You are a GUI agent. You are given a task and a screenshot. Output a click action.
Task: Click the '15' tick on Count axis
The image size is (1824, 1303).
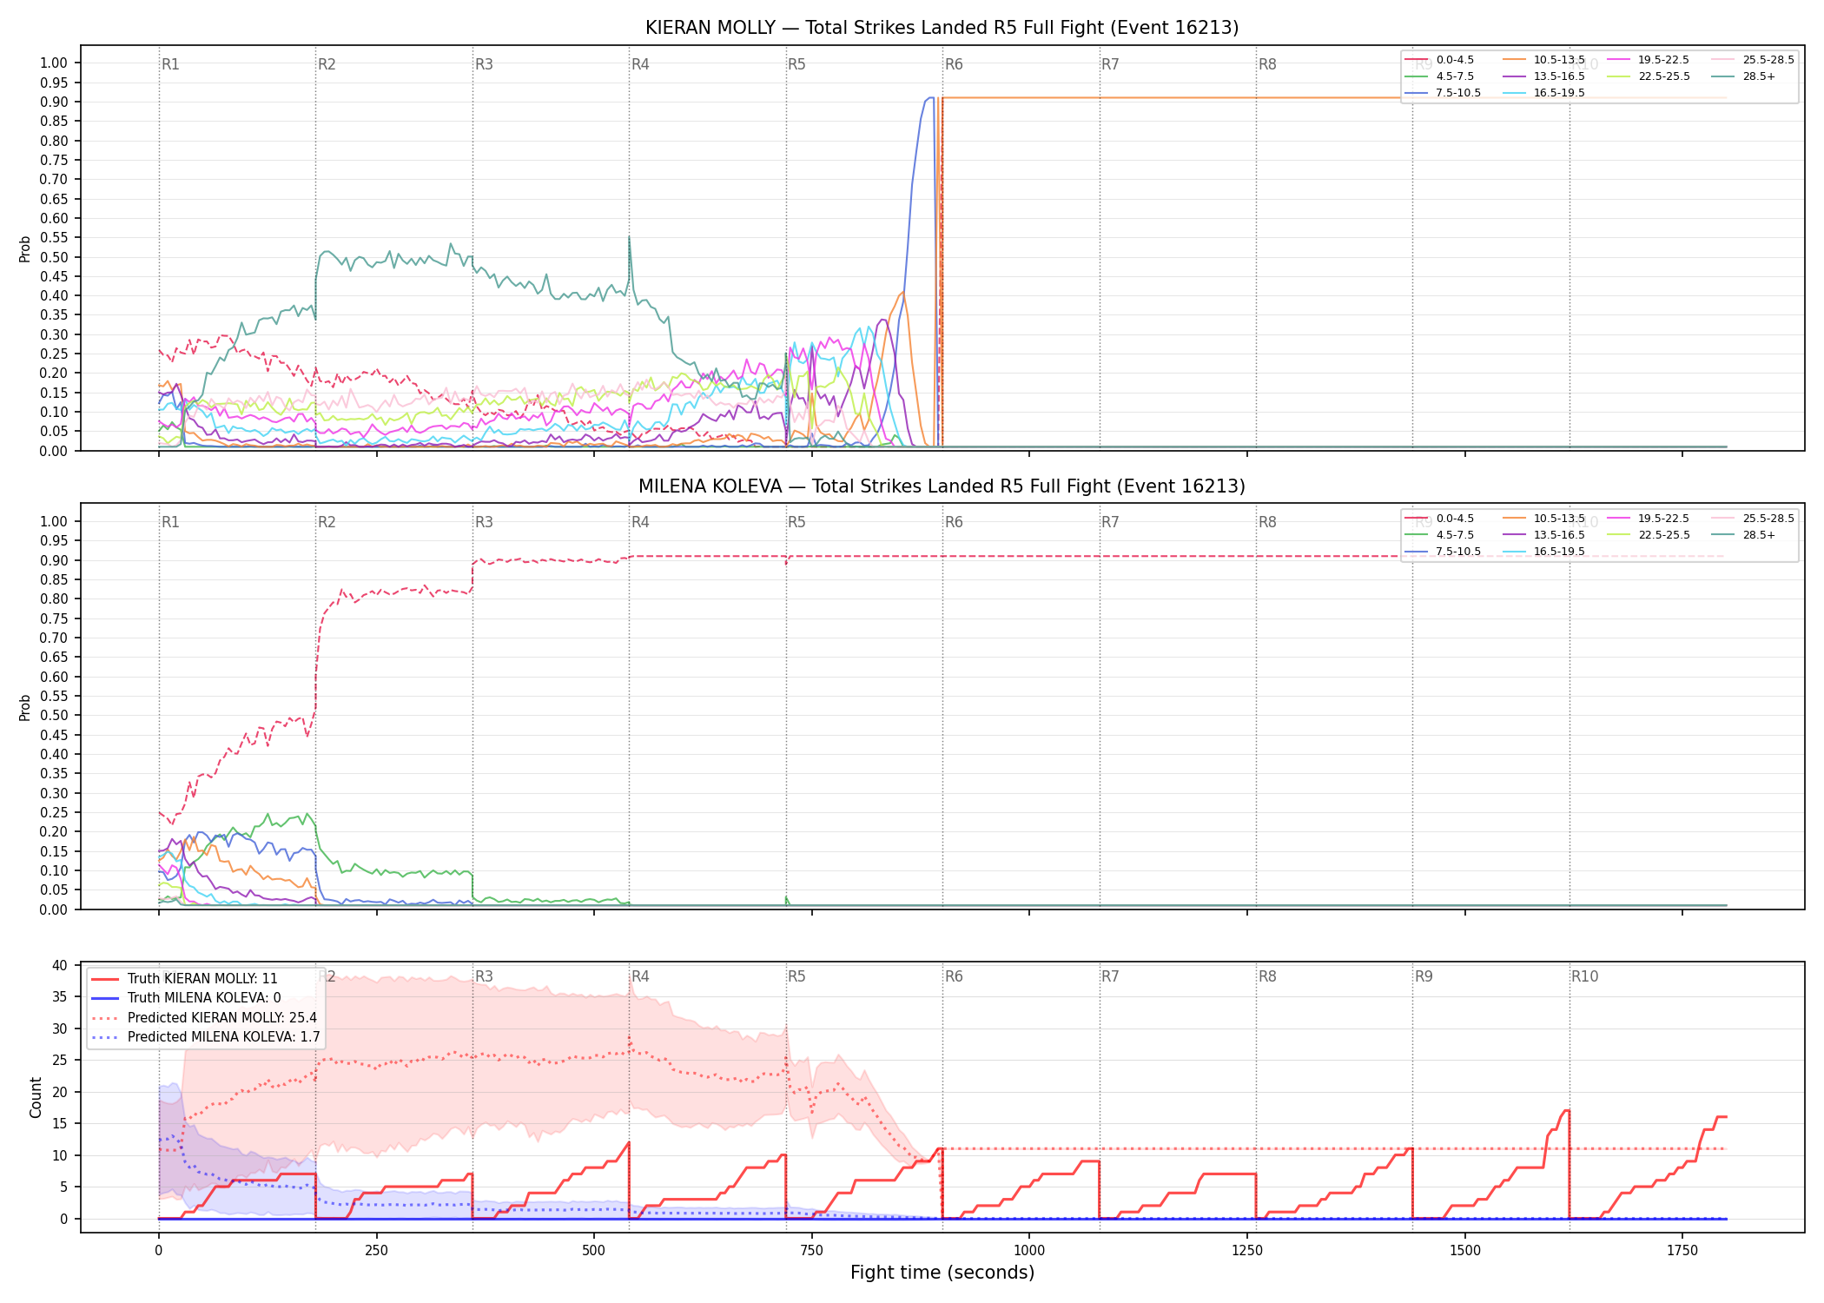60,1124
